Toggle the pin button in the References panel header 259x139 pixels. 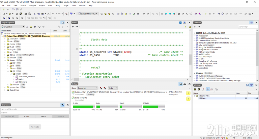pyautogui.click(x=62, y=105)
